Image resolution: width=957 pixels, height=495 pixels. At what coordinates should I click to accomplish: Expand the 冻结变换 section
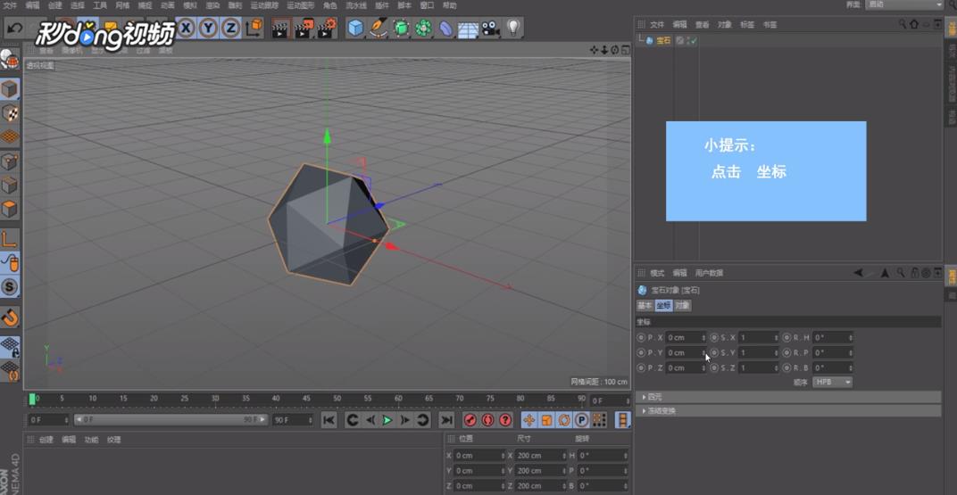pos(788,411)
